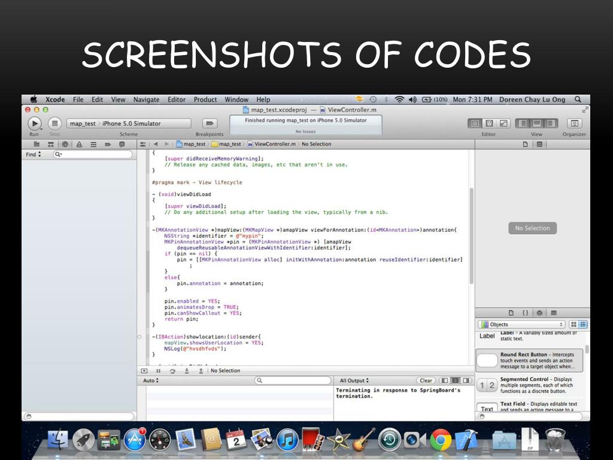Select the Segmented Control object
Screen dimensions: 613x460
click(529, 385)
